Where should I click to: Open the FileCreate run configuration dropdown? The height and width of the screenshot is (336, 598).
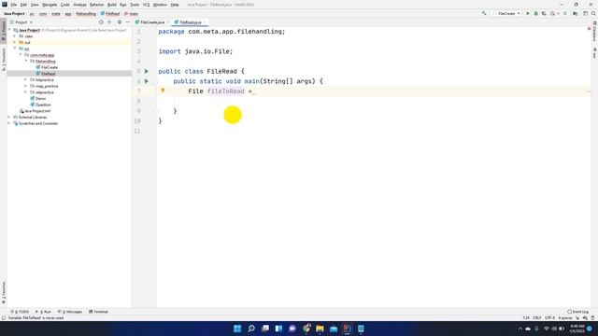506,13
